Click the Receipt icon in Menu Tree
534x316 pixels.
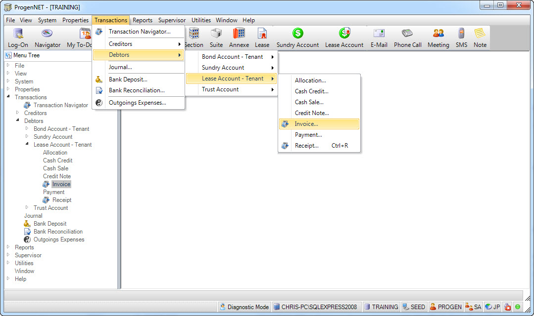pyautogui.click(x=46, y=200)
